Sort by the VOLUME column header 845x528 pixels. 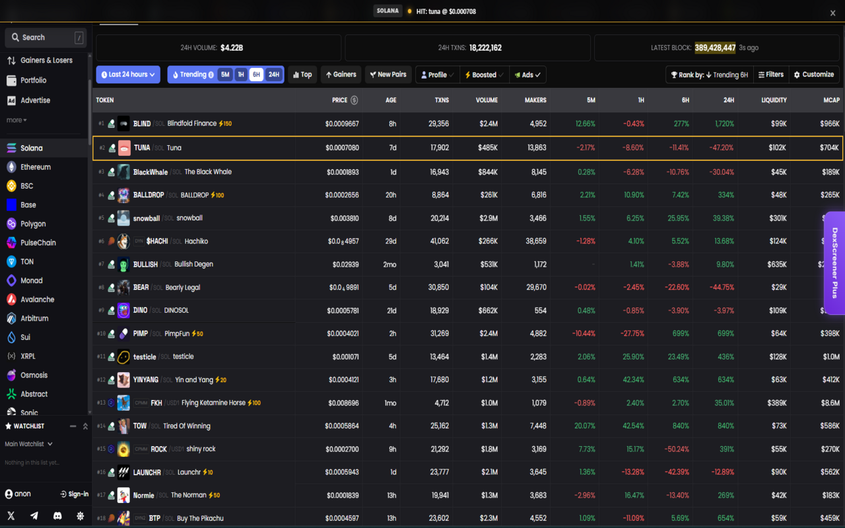pyautogui.click(x=487, y=100)
